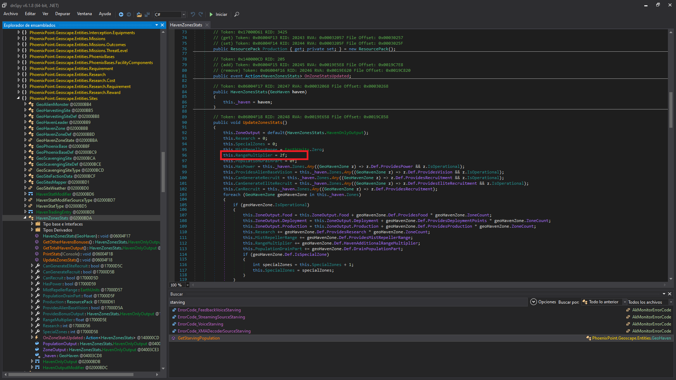This screenshot has height=380, width=676.
Task: Open the Ayuda menu
Action: click(x=105, y=14)
